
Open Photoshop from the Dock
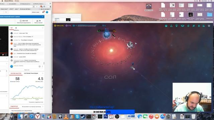[x=106, y=117]
